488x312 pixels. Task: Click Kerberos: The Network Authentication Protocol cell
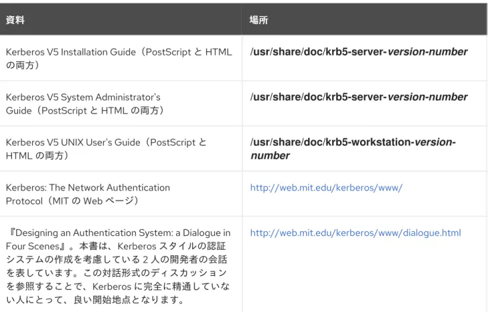(120, 194)
